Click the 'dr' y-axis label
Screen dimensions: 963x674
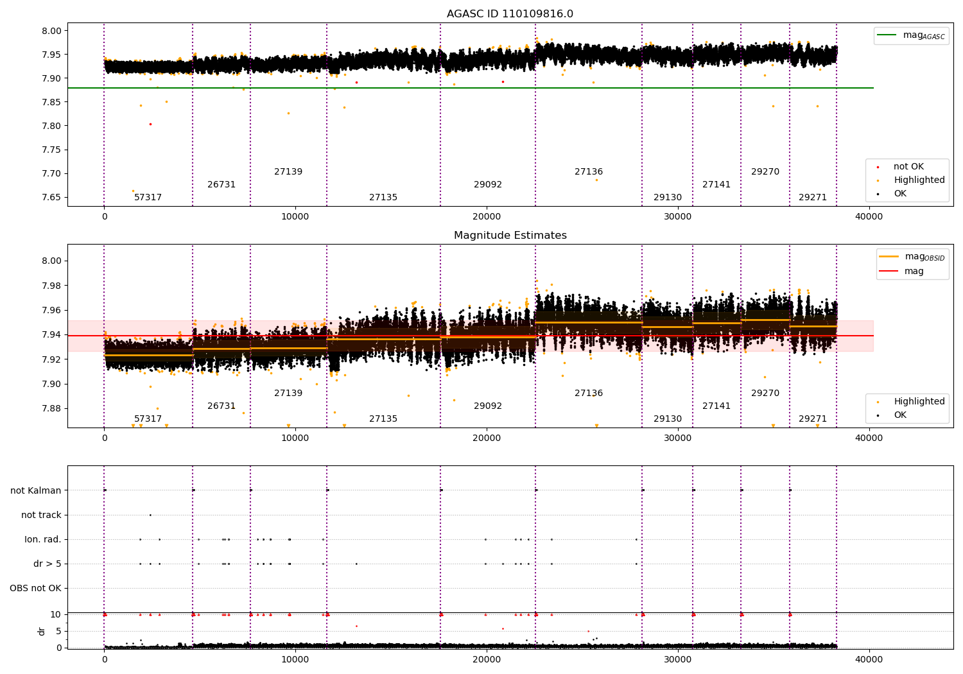(x=42, y=631)
